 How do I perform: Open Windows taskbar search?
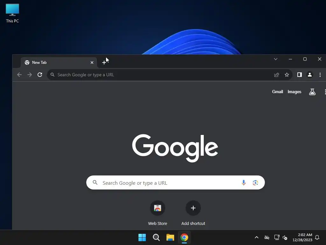[x=156, y=237]
